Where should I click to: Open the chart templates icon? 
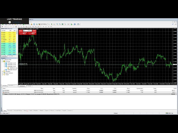pos(79,24)
